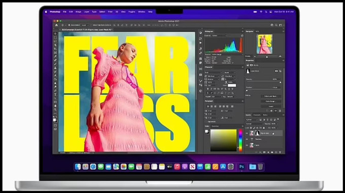Open the Auto-Select Layer dropdown
Screen dimensions: 345x193
pos(85,25)
